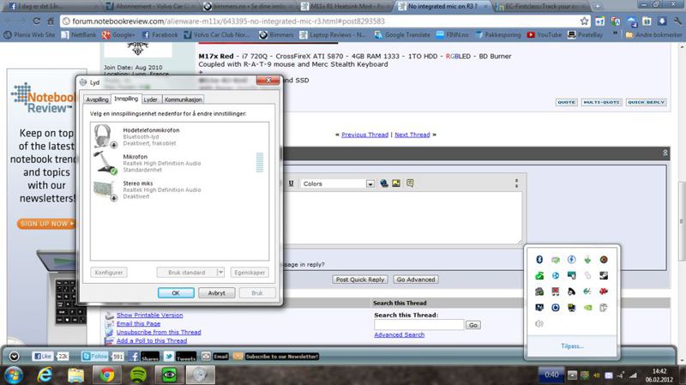Collapse bottom bar with round arrow
The height and width of the screenshot is (385, 686).
pyautogui.click(x=15, y=357)
